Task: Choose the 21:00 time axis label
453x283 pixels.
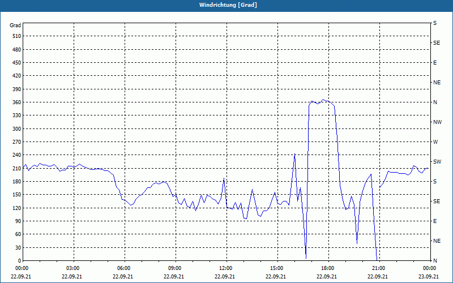Action: point(378,268)
